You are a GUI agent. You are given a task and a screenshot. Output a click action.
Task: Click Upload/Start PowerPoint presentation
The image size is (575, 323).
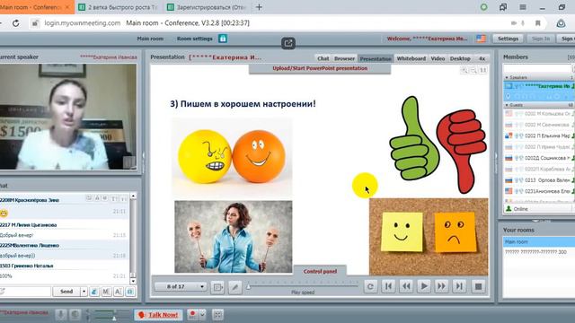point(320,68)
